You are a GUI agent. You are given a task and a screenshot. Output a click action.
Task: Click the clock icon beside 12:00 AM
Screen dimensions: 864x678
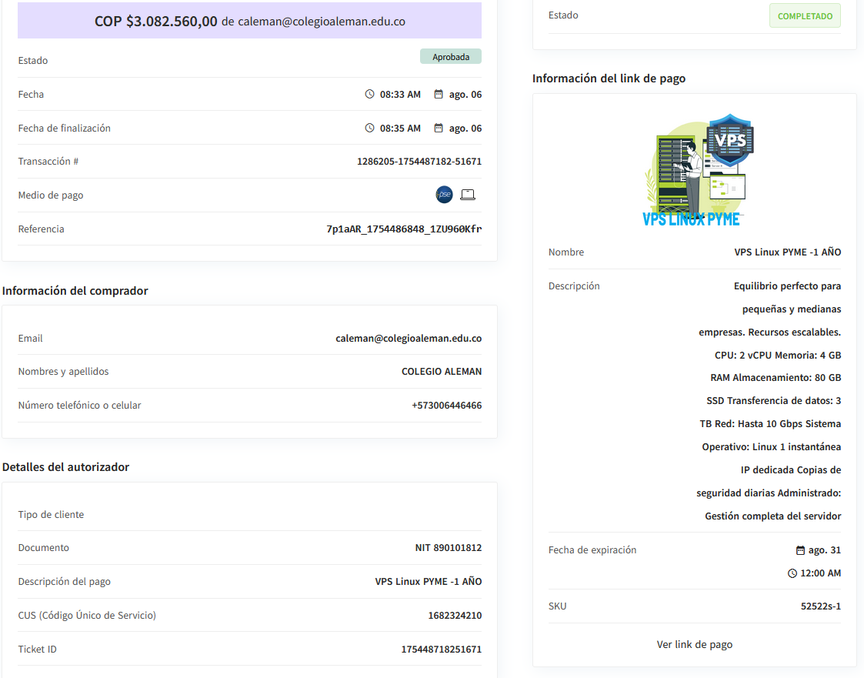[x=792, y=573]
